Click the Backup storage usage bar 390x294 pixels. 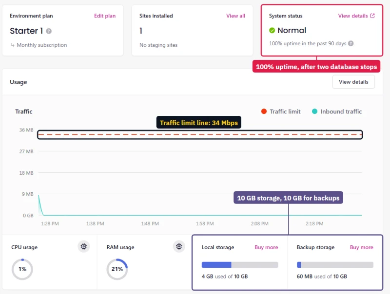tap(335, 265)
